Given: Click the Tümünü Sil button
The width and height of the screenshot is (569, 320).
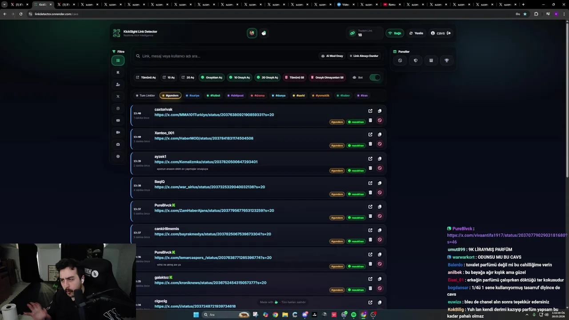Looking at the screenshot, I should pos(295,77).
